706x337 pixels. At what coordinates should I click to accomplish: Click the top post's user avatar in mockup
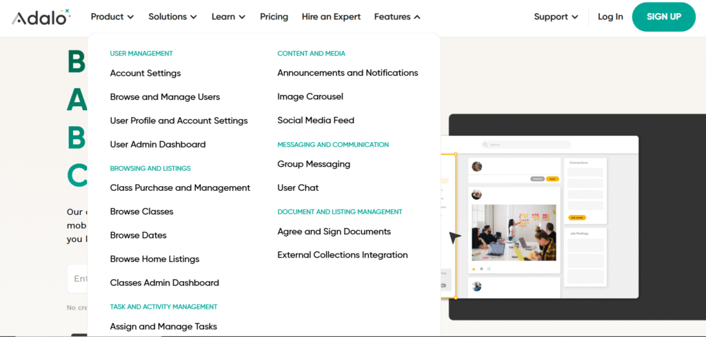476,167
